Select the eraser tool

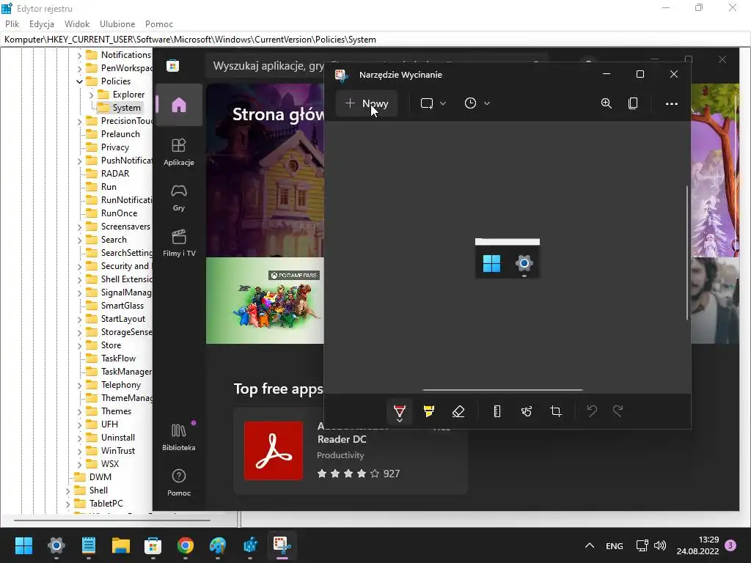click(458, 412)
